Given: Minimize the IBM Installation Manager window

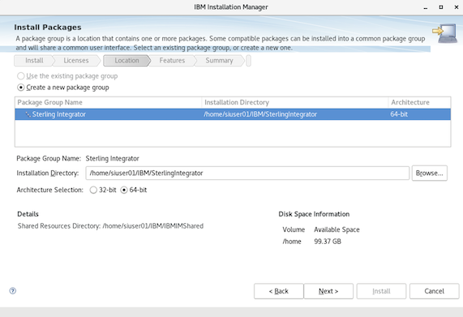Looking at the screenshot, I should (x=426, y=7).
